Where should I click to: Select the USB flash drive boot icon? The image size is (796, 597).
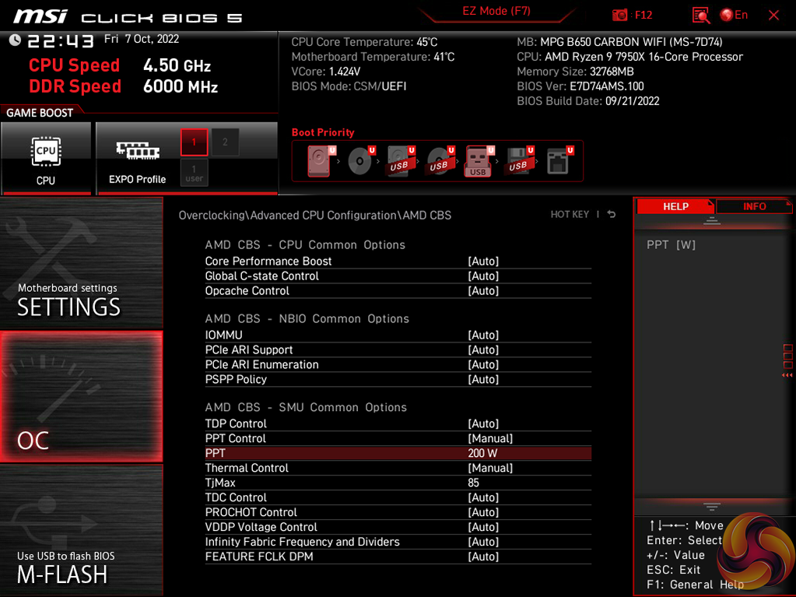tap(478, 161)
